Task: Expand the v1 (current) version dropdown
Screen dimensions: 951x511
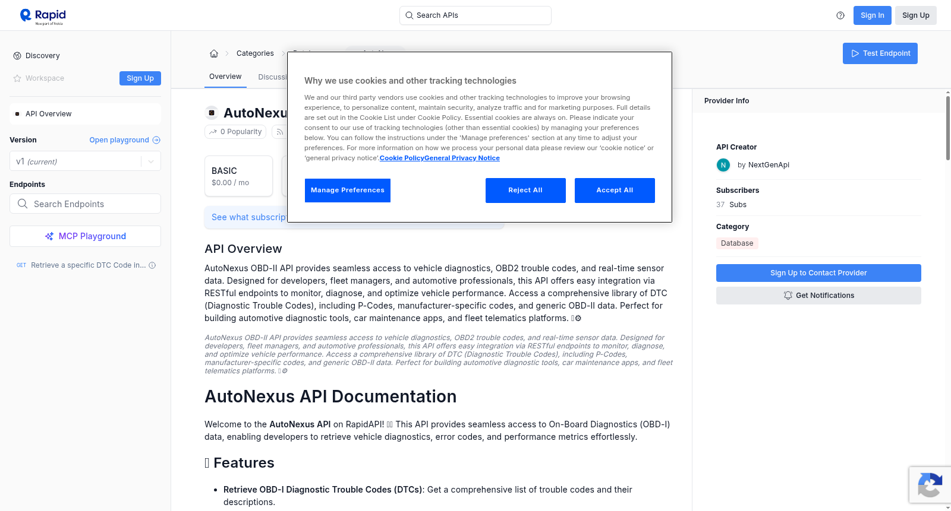Action: (x=151, y=161)
